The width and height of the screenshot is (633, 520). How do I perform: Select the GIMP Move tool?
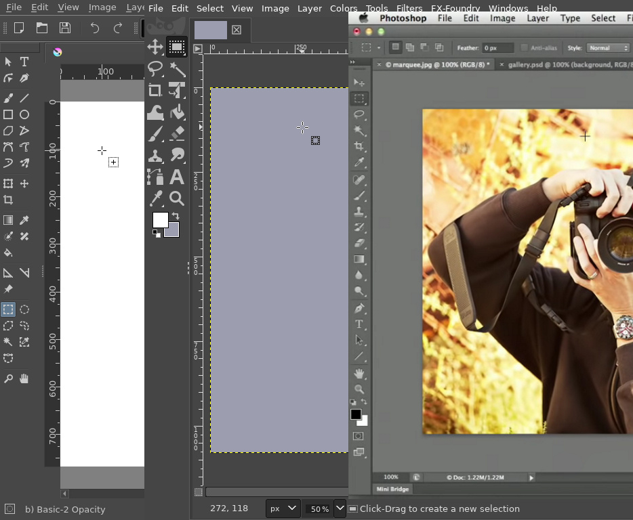tap(155, 47)
